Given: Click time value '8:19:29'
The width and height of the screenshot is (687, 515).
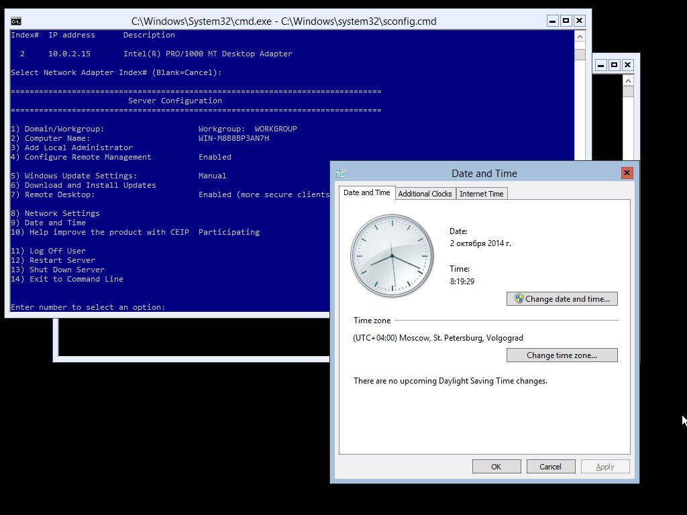Looking at the screenshot, I should [462, 282].
